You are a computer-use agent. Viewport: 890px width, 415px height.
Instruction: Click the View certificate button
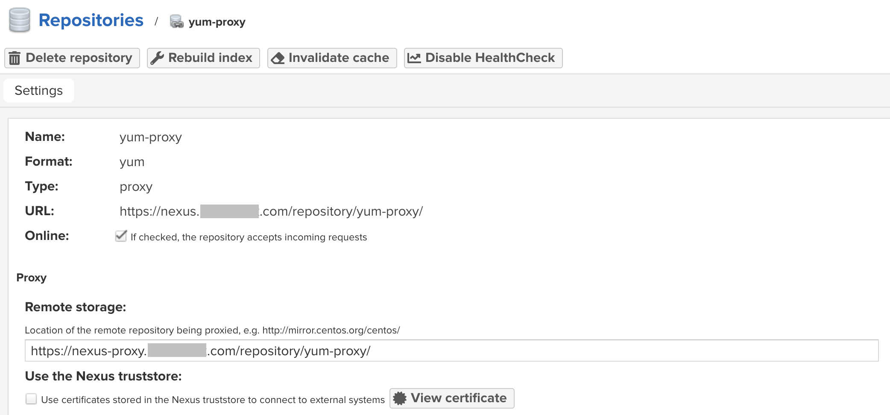point(452,398)
